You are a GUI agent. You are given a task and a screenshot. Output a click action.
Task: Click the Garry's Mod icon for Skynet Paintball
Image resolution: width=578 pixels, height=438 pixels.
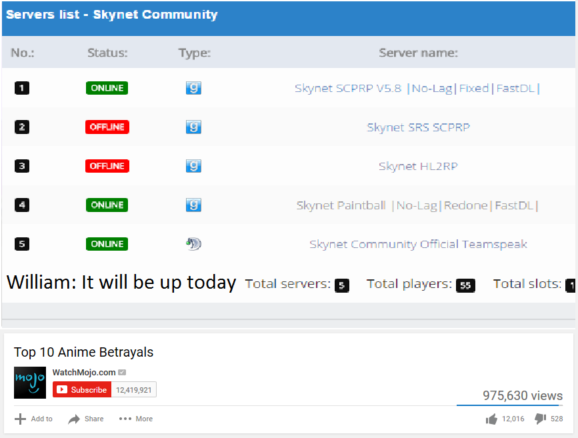193,205
